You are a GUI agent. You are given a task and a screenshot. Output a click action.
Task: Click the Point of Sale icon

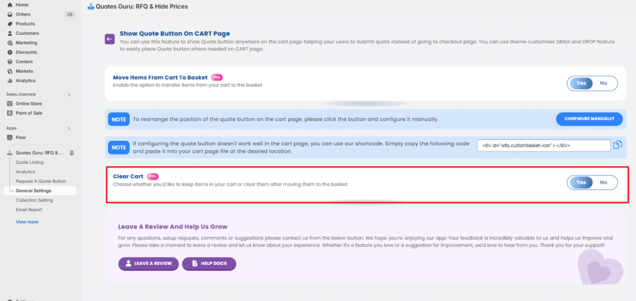pos(10,113)
